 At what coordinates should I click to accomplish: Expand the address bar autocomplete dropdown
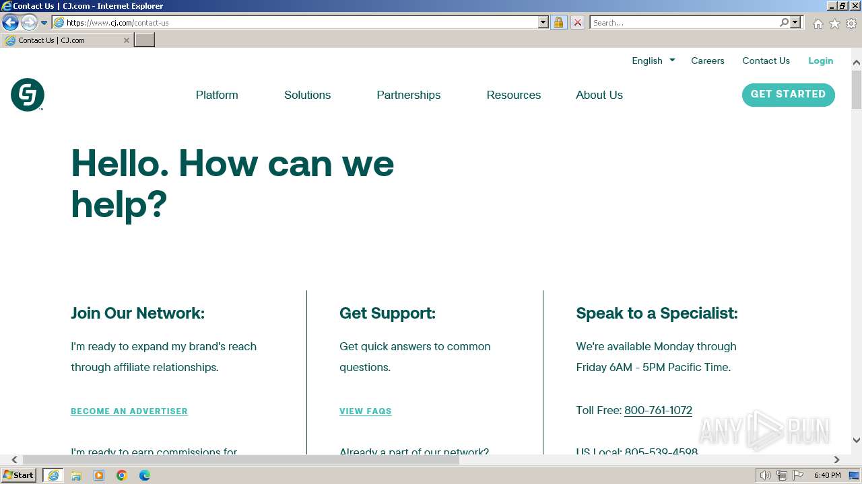point(543,22)
